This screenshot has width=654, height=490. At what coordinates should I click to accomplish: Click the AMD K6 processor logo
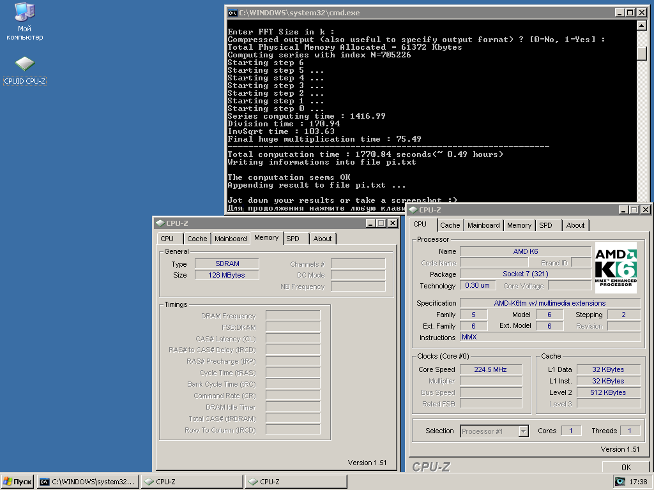pyautogui.click(x=616, y=267)
